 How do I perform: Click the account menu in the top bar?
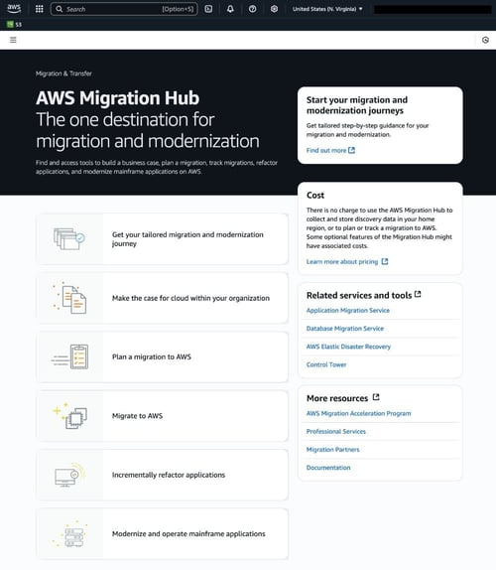coord(433,10)
